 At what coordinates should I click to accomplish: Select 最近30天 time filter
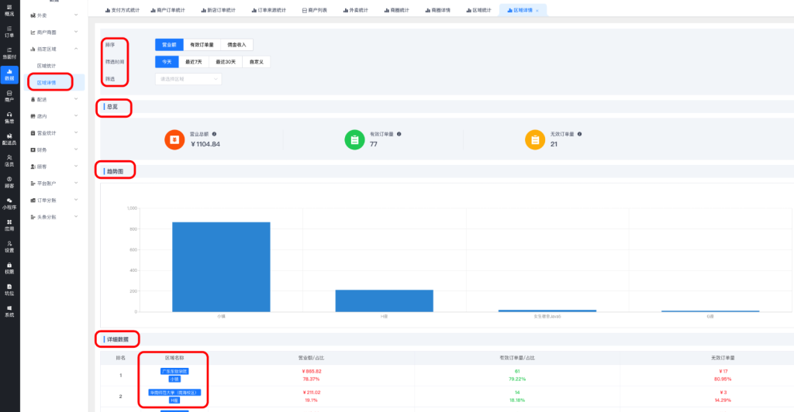(x=226, y=62)
